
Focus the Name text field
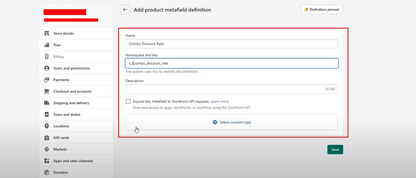pos(232,44)
